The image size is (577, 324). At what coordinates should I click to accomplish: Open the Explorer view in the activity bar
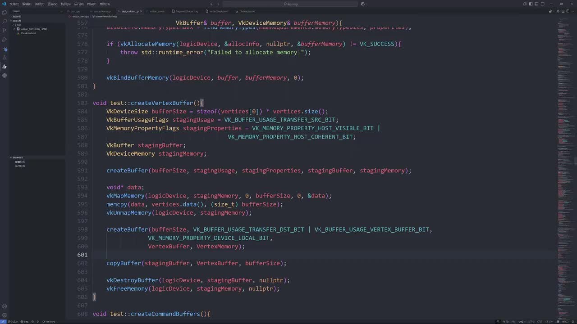5,12
